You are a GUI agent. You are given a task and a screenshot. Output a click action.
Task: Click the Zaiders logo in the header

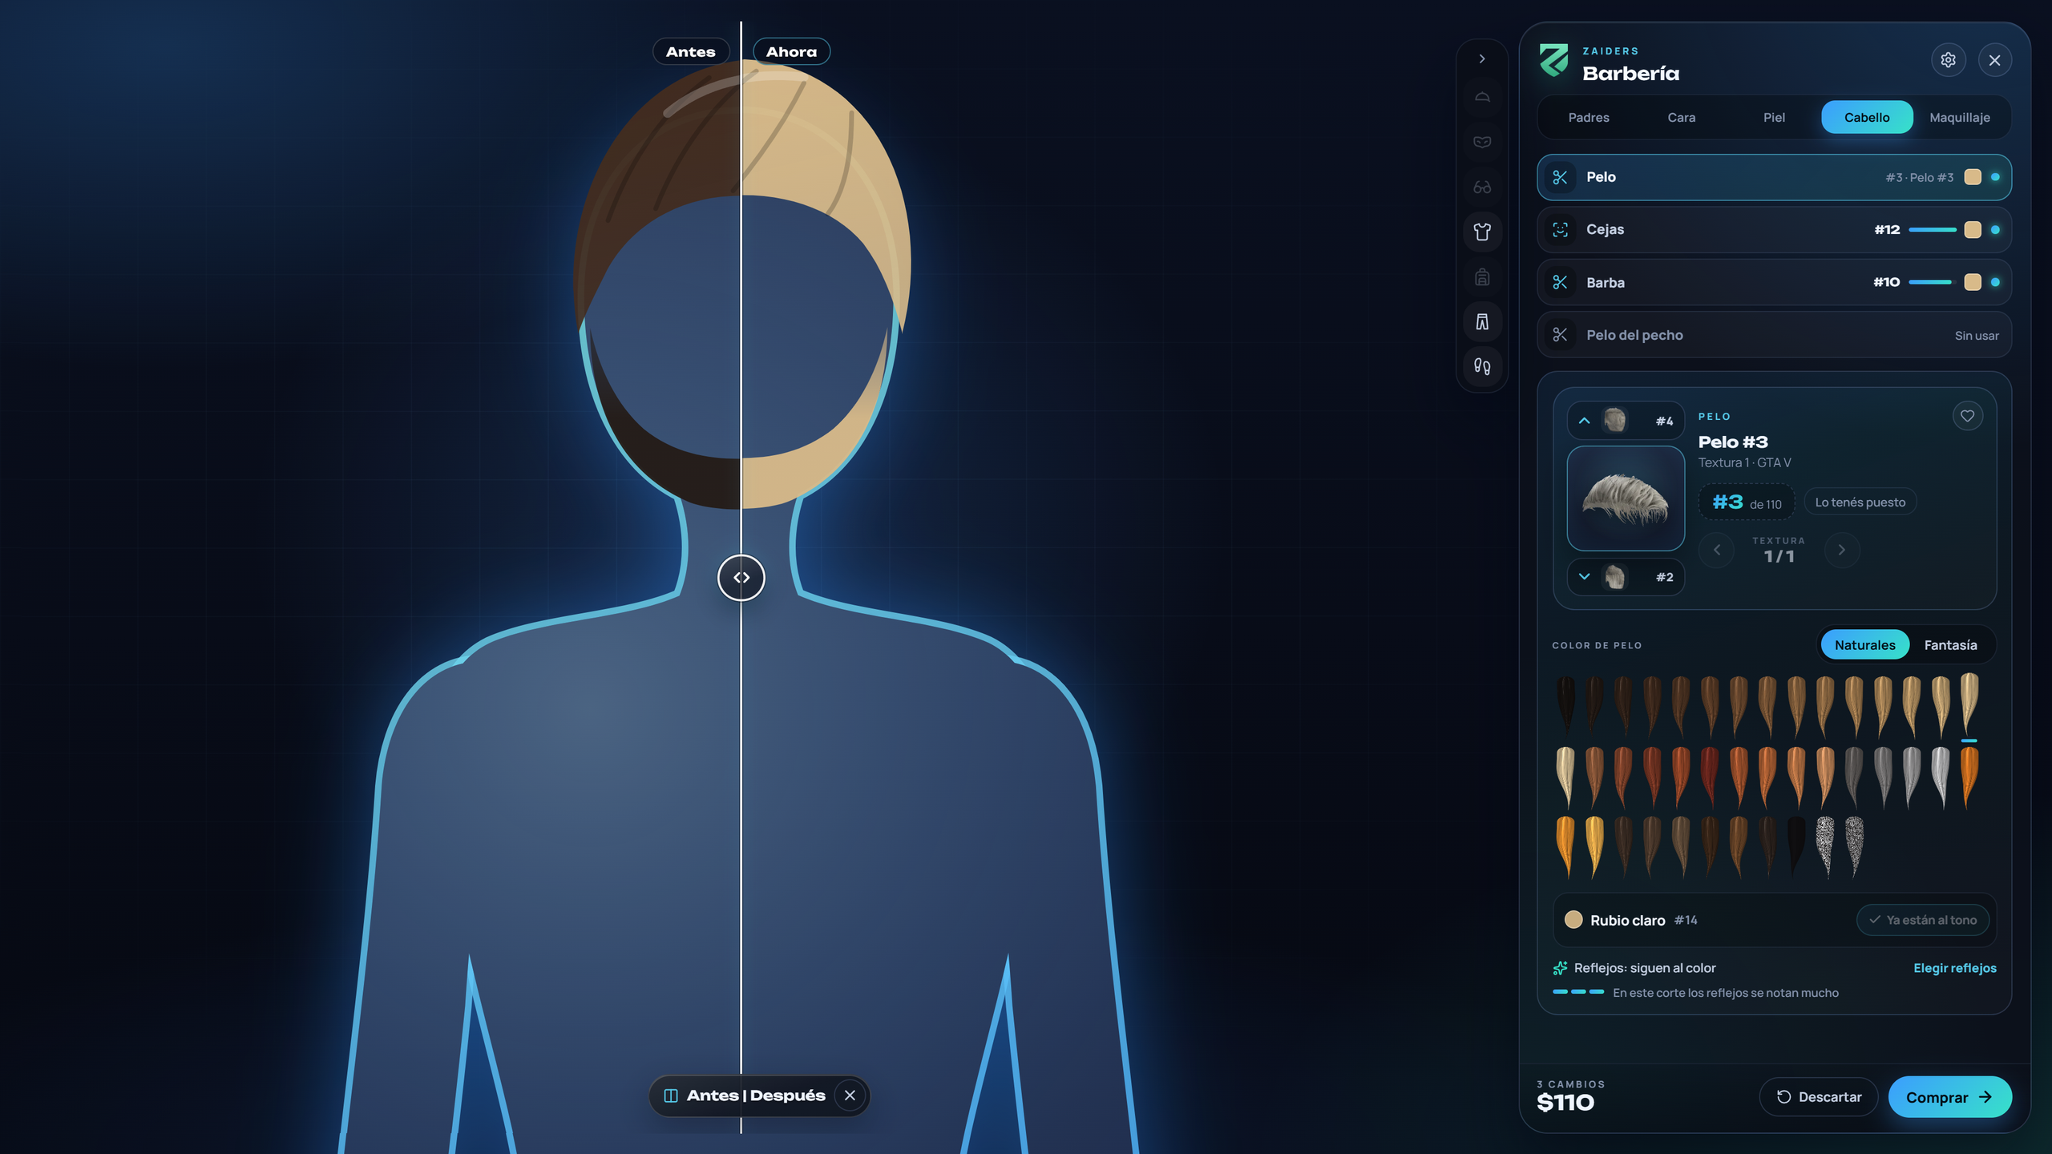coord(1554,62)
